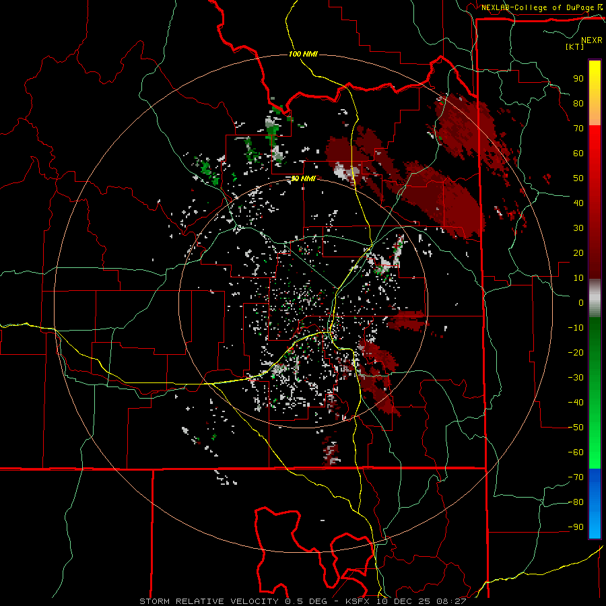Click the 30 value on velocity scale

[x=578, y=228]
